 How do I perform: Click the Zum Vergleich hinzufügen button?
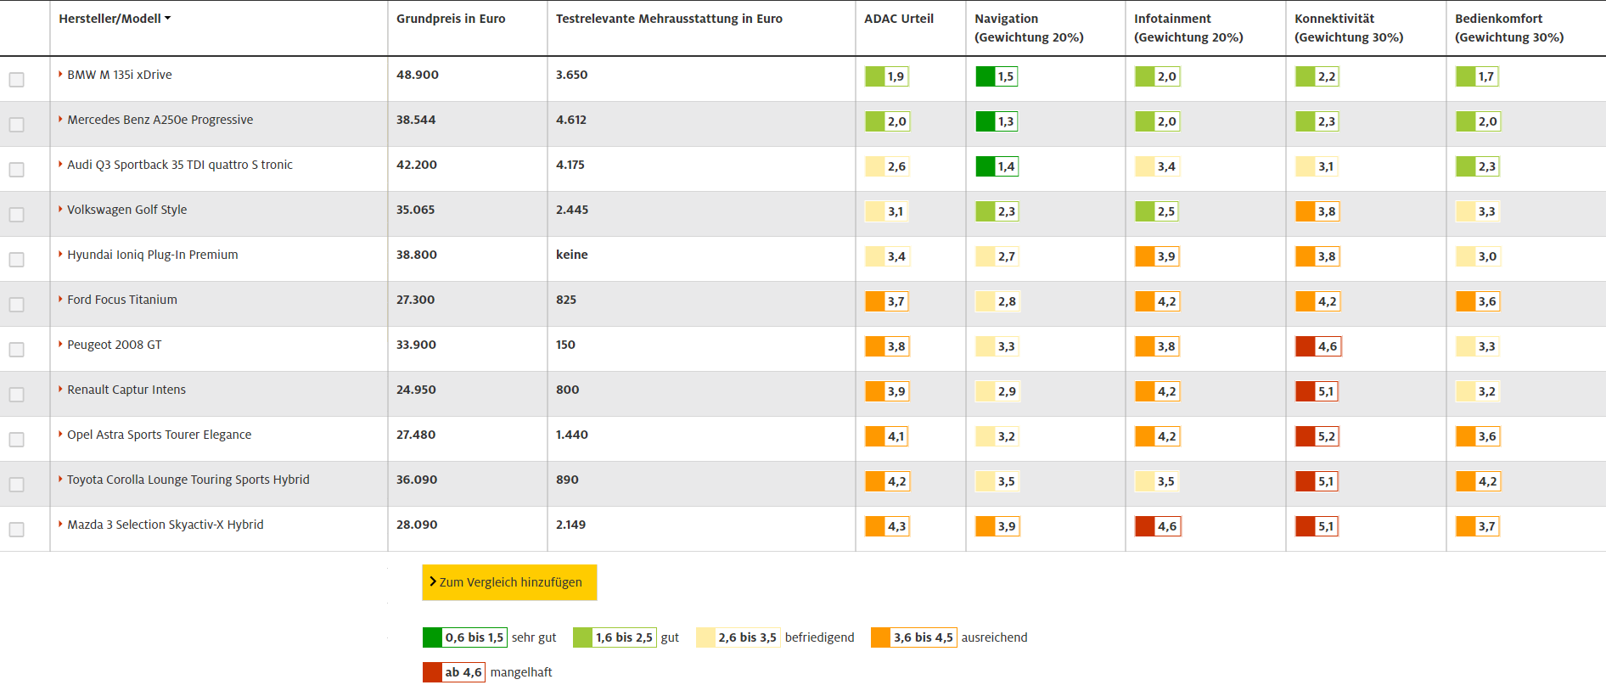tap(509, 582)
